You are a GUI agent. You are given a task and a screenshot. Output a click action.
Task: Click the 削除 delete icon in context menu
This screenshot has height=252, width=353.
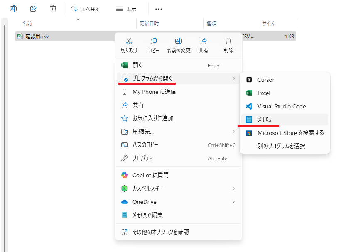coord(228,44)
